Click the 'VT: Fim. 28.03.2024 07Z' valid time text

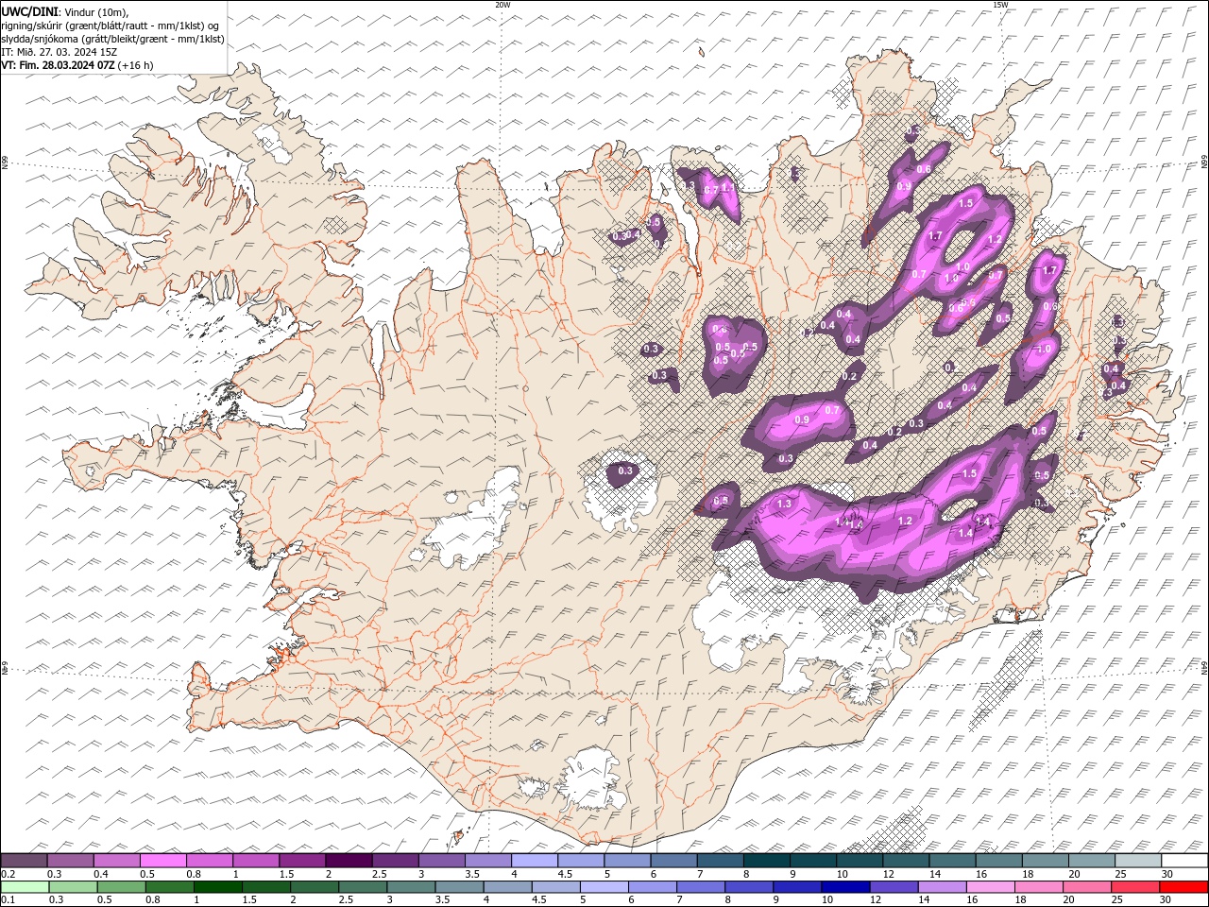59,65
